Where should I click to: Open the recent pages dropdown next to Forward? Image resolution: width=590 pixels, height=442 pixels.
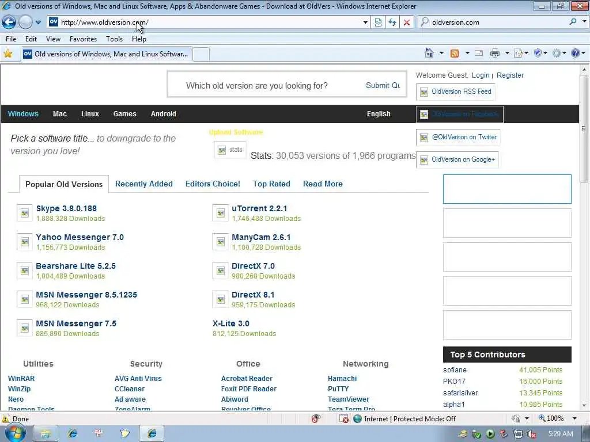[39, 22]
